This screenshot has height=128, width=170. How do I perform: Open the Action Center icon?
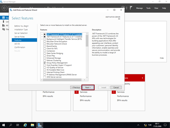coord(165,125)
